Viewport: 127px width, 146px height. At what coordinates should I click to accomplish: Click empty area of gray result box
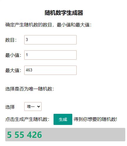(83, 135)
